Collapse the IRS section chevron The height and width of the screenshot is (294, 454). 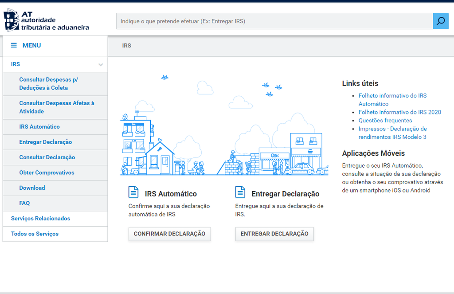pos(101,65)
